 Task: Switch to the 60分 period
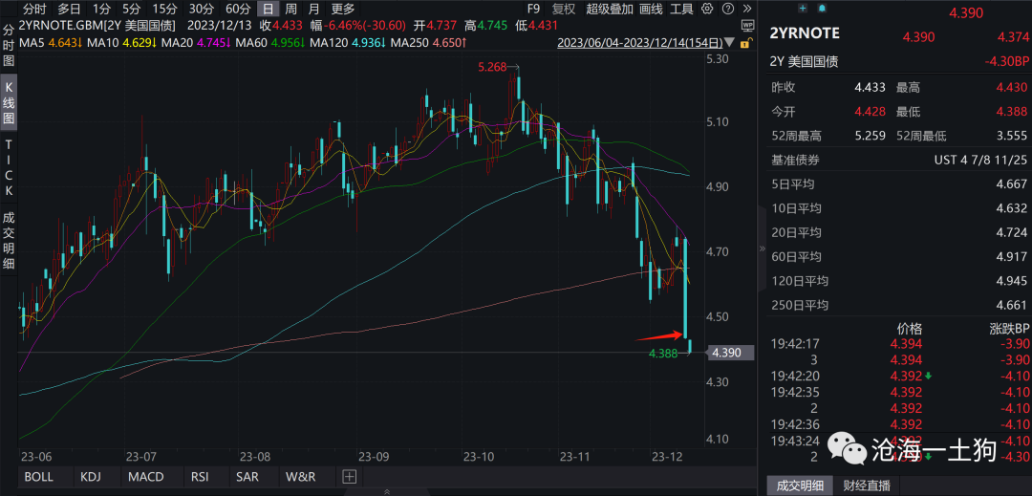[238, 9]
